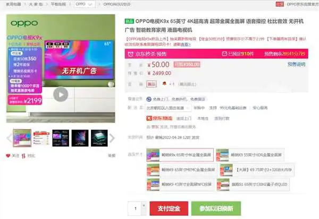This screenshot has height=219, width=319.
Task: Select the first product thumbnail with green background
Action: pyautogui.click(x=22, y=138)
